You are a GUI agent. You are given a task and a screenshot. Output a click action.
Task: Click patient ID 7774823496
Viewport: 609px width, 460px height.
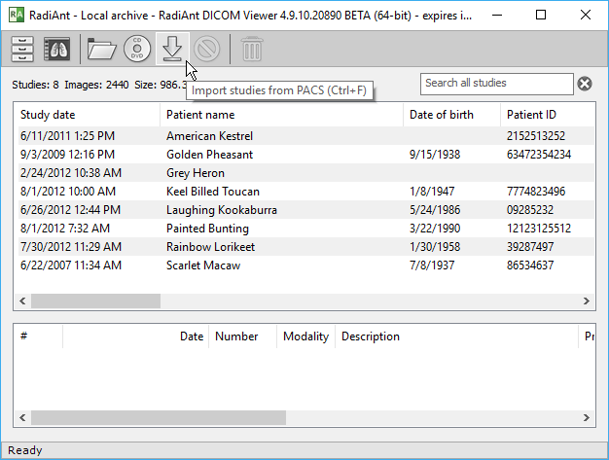click(536, 192)
